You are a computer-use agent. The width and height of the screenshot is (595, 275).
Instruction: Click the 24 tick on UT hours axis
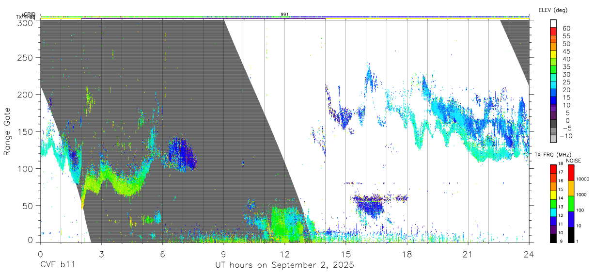tap(529, 254)
